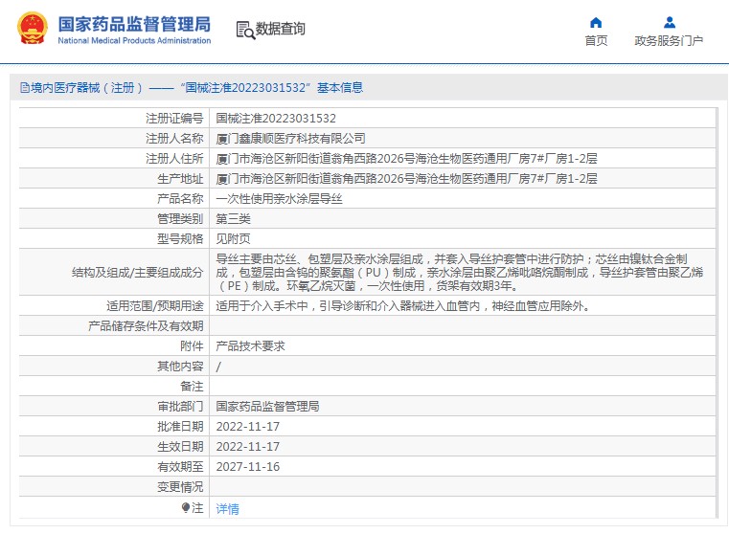Click the 备注 label
This screenshot has width=729, height=534.
click(192, 387)
